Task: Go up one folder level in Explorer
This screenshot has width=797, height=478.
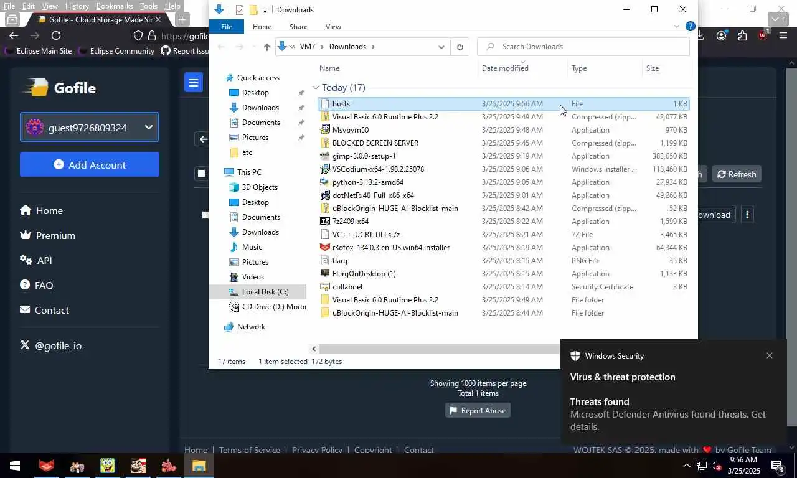Action: coord(266,47)
